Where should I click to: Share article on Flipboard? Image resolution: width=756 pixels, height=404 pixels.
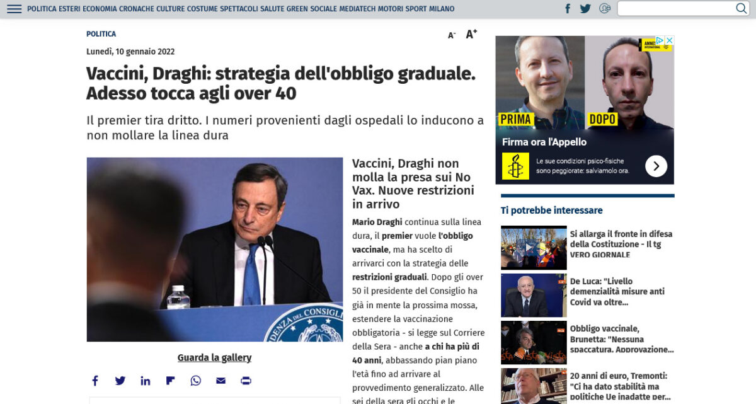pyautogui.click(x=170, y=381)
